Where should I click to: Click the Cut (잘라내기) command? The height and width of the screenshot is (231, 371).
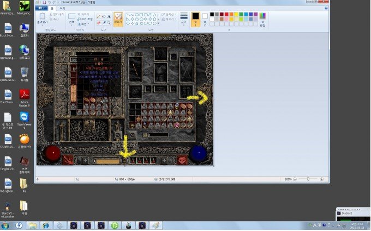tap(57, 14)
